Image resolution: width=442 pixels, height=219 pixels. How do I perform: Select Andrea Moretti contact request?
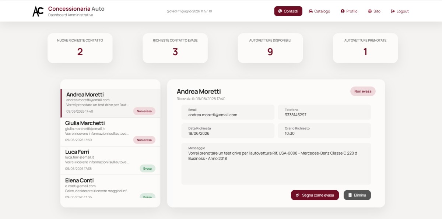110,103
